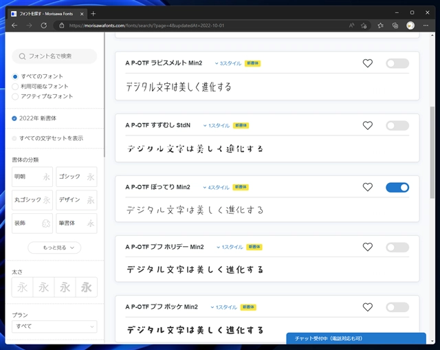The image size is (440, 350).
Task: Select the thinnest 永 weight option
Action: coord(22,287)
